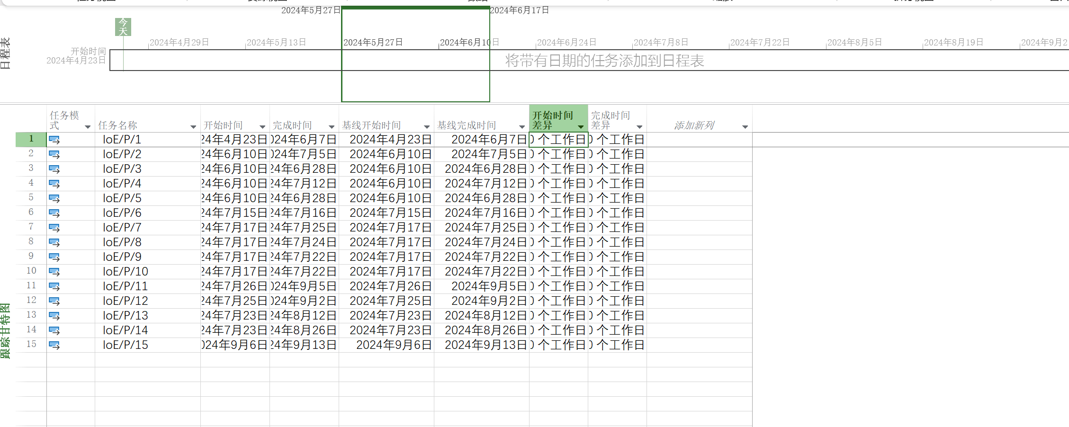Viewport: 1069px width, 427px height.
Task: Click baseline start 2024年7月15日 of IoE/P/6
Action: (x=391, y=213)
